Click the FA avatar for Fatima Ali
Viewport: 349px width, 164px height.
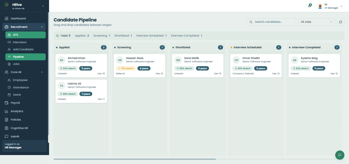[62, 86]
